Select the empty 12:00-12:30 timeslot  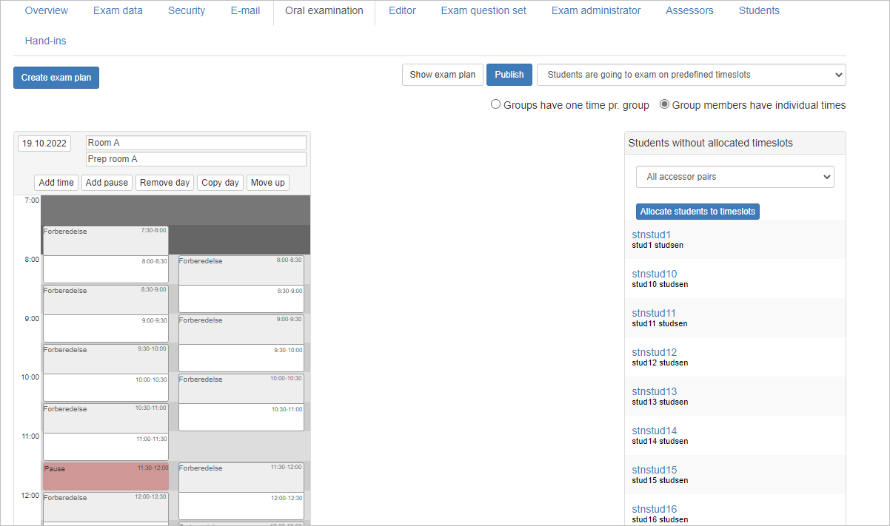[x=241, y=506]
